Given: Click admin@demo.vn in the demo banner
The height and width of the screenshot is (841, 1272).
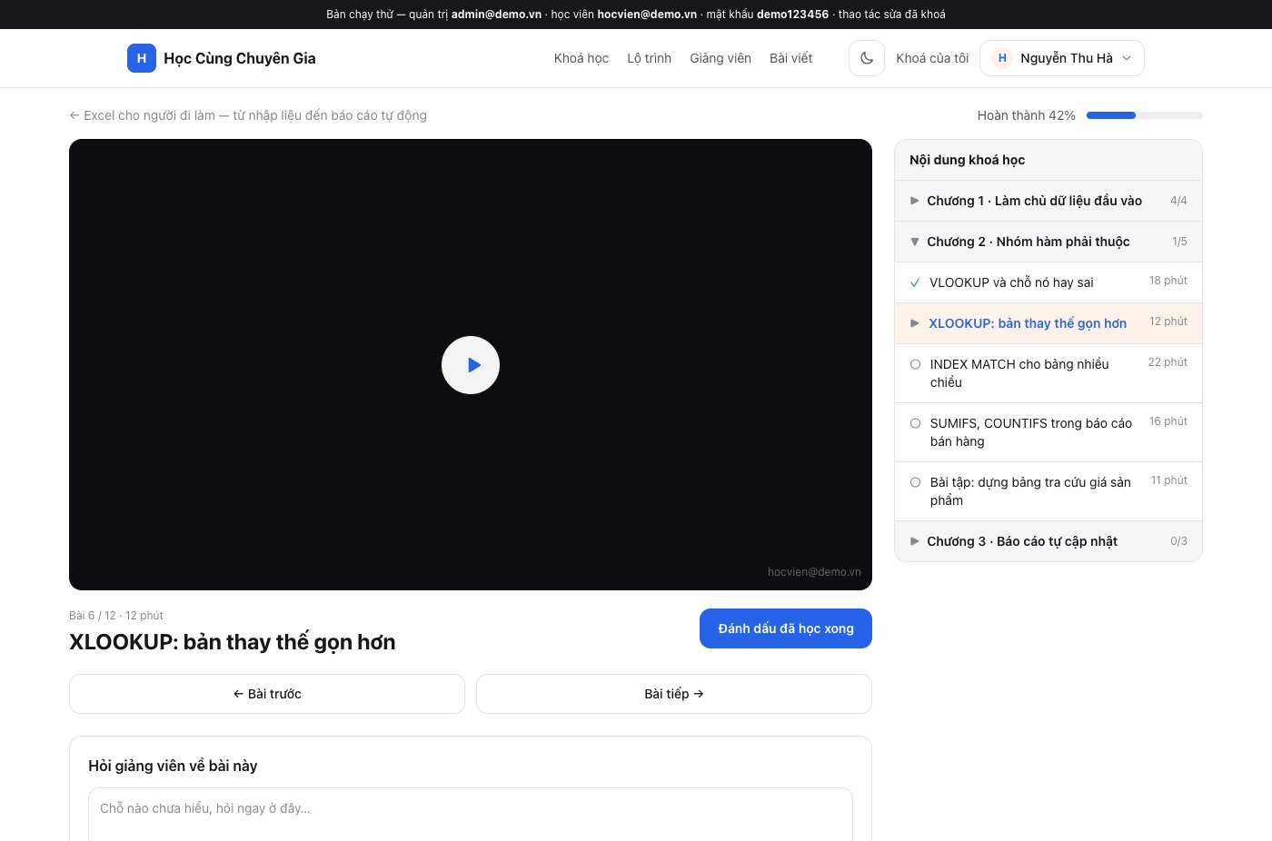Looking at the screenshot, I should 496,15.
